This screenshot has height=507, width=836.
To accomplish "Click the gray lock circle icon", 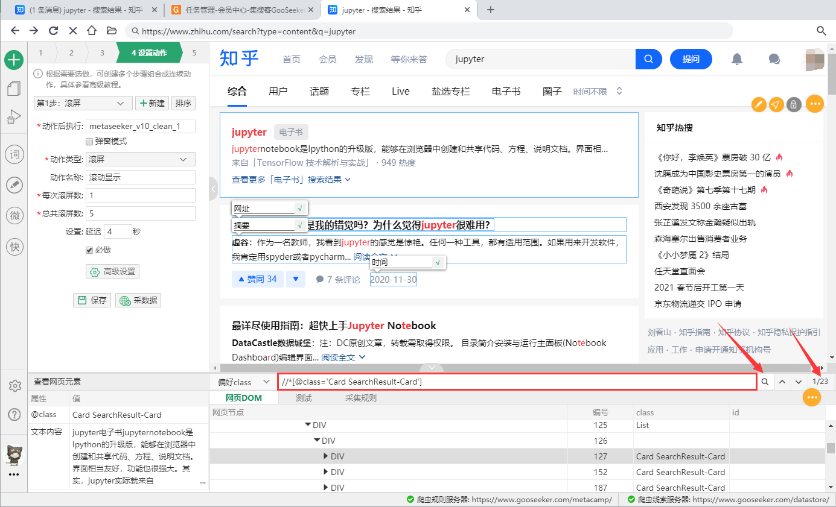I will (x=794, y=104).
